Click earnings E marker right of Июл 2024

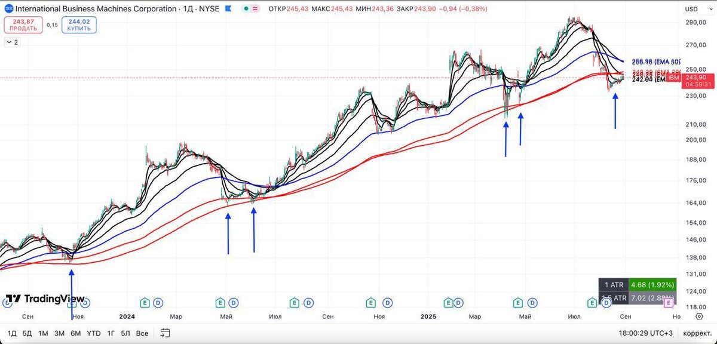tap(295, 302)
